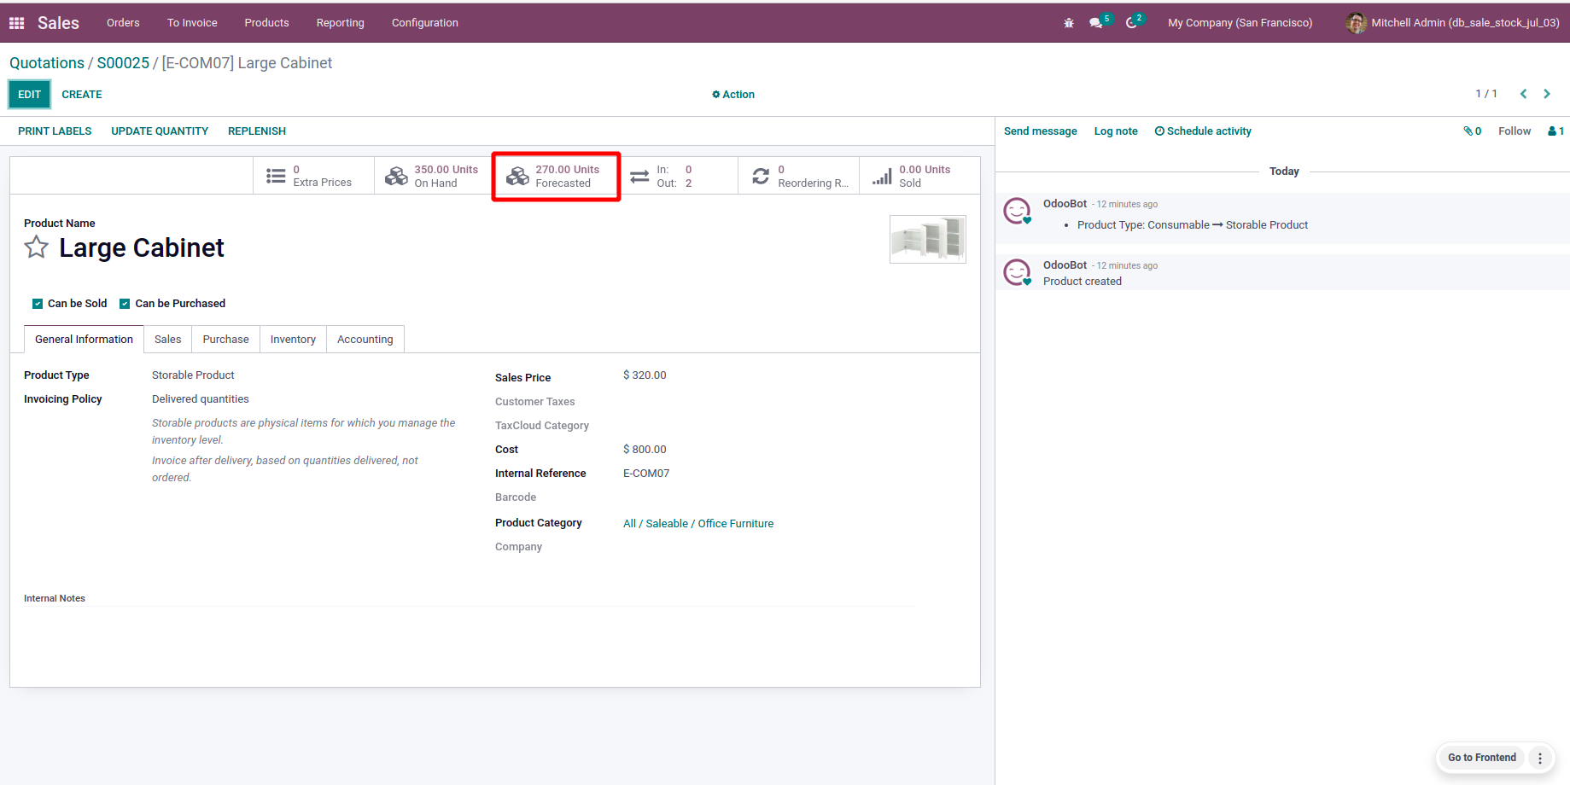Open the Action dropdown

pos(733,95)
